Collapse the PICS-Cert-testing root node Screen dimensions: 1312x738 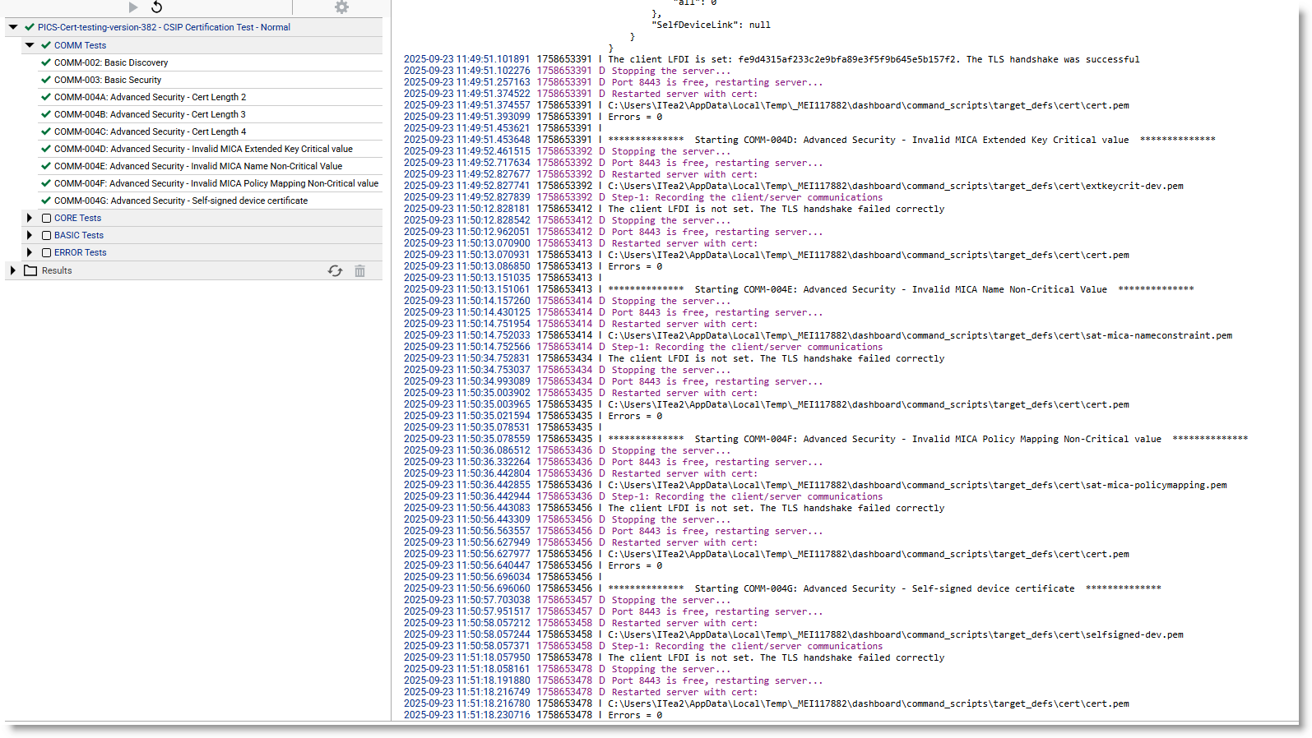[x=13, y=27]
